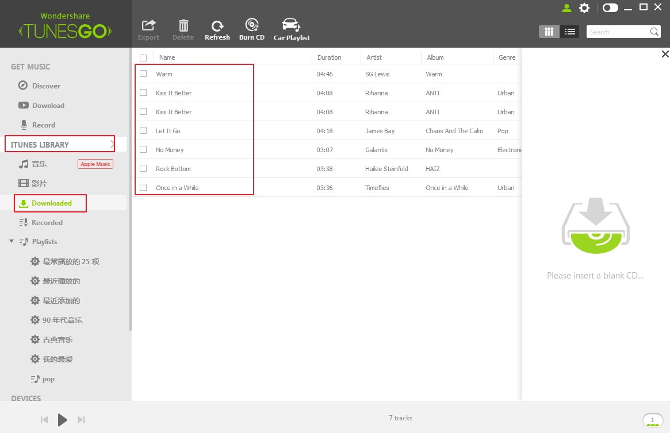
Task: Open the pop playlist
Action: [x=43, y=379]
